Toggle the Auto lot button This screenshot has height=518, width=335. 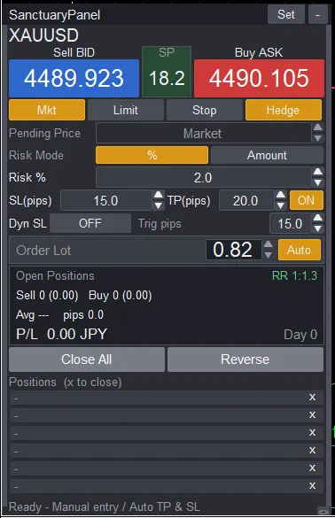(300, 250)
